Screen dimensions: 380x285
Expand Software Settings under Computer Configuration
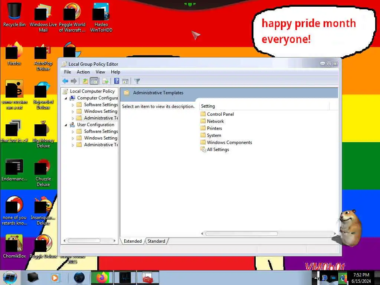point(73,105)
